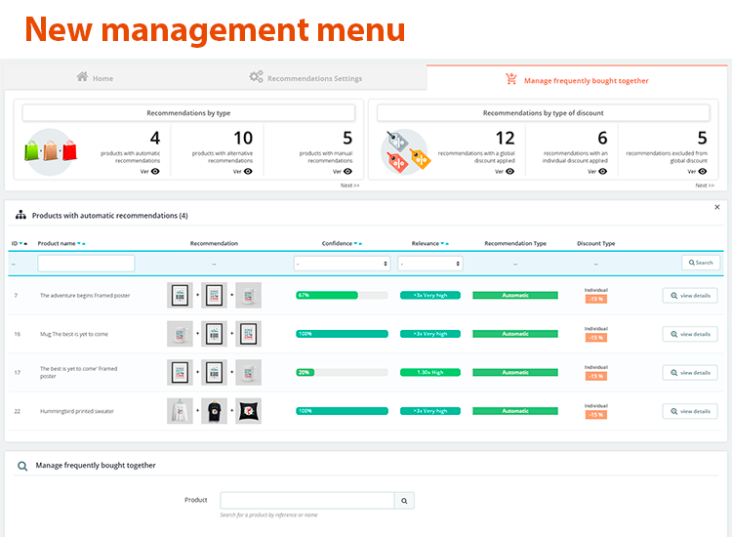732x537 pixels.
Task: View details for The best is yet to come' Framed poster
Action: [x=690, y=373]
